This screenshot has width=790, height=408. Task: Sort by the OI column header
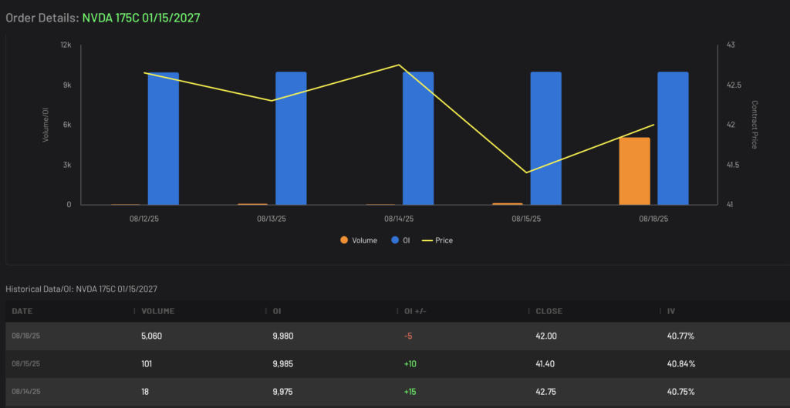coord(277,311)
